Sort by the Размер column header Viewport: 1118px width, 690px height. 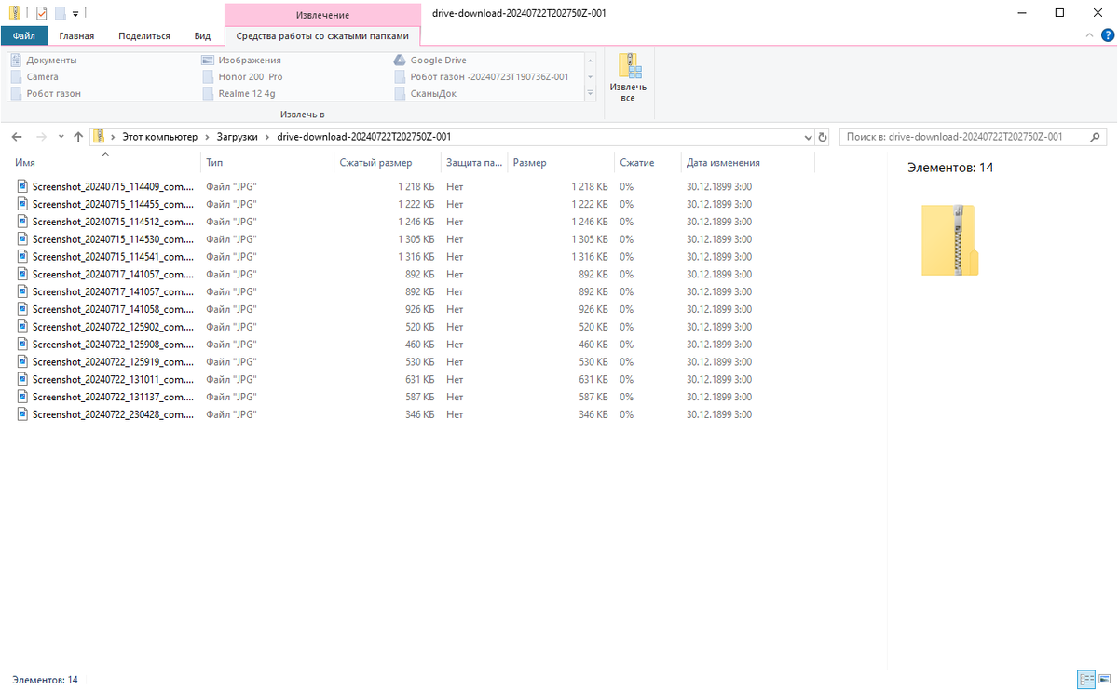[560, 162]
